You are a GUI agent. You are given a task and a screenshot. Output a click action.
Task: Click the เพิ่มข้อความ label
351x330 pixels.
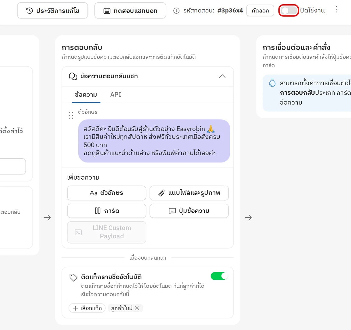83,177
